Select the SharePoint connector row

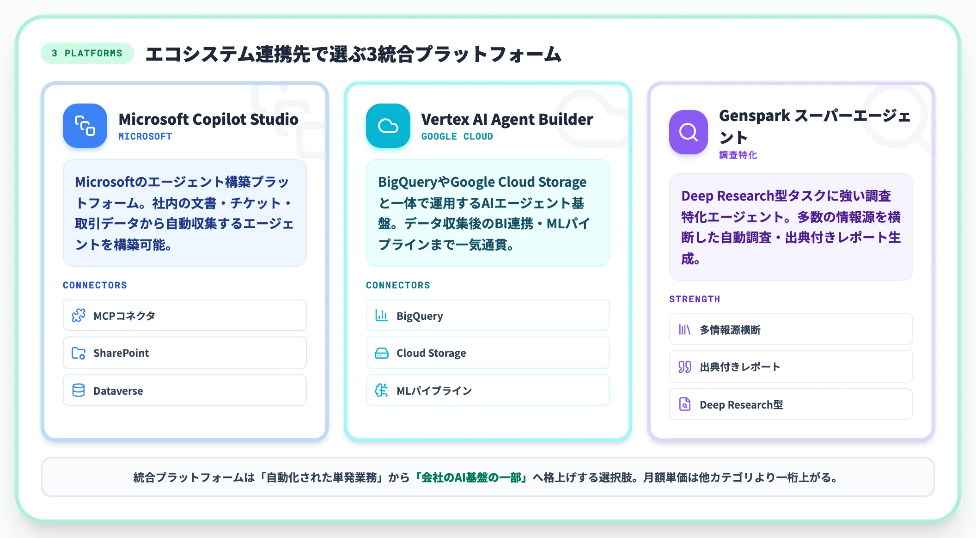coord(185,353)
